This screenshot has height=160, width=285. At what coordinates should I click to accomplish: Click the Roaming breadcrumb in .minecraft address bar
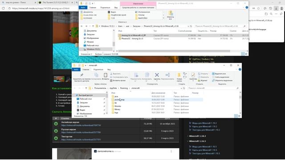pos(124,88)
